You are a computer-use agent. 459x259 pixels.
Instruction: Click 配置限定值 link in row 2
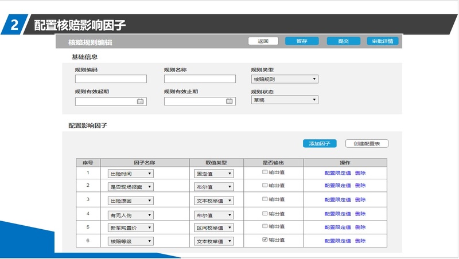point(337,185)
